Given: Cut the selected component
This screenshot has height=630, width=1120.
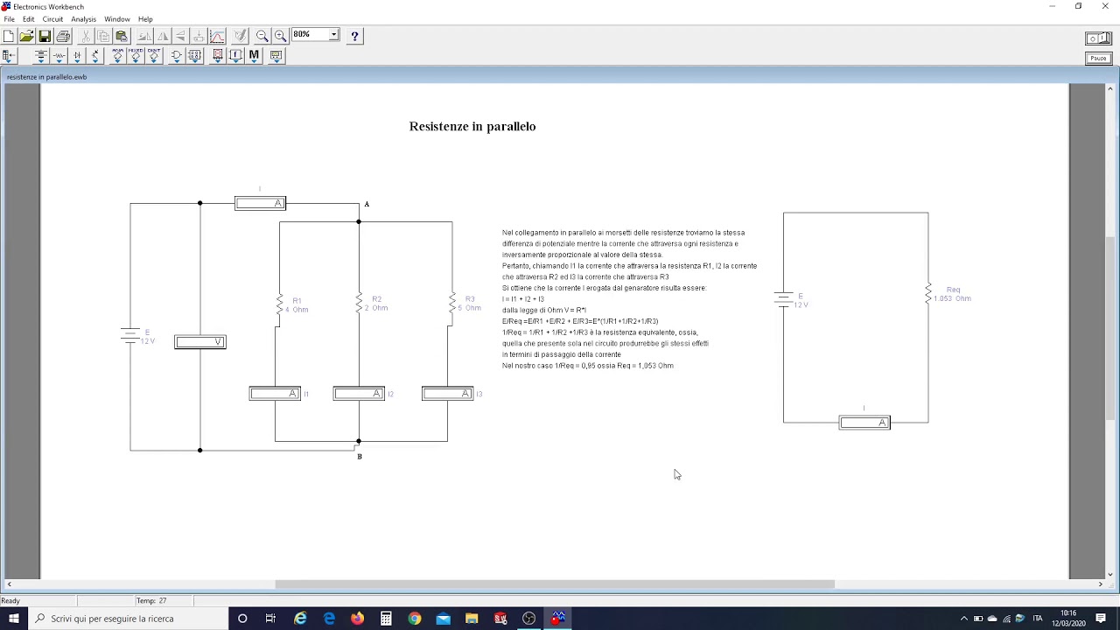Looking at the screenshot, I should (x=86, y=36).
